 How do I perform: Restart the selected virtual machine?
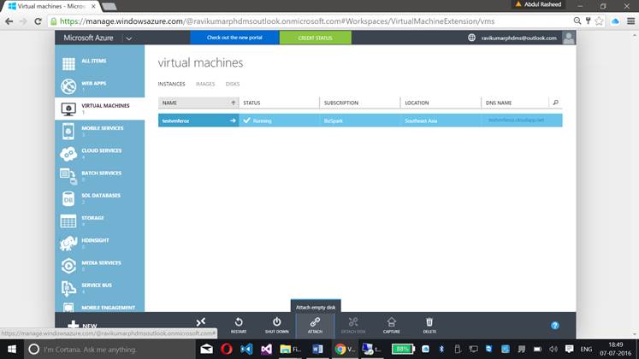coord(239,326)
